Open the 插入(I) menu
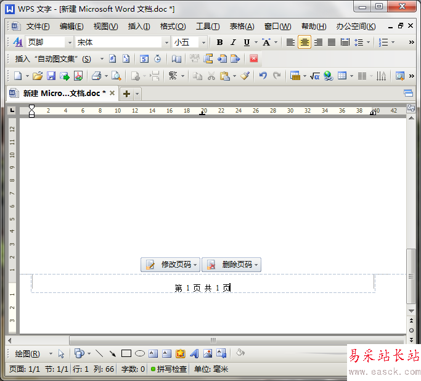 (x=139, y=26)
